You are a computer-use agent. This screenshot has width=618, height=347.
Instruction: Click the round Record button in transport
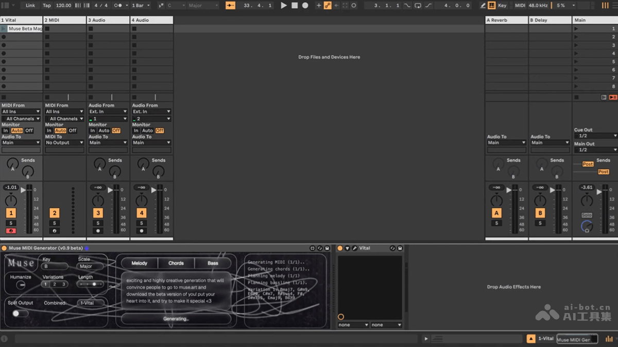(305, 6)
